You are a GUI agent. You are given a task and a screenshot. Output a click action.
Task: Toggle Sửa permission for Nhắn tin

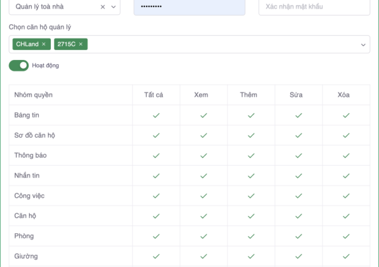tap(298, 176)
